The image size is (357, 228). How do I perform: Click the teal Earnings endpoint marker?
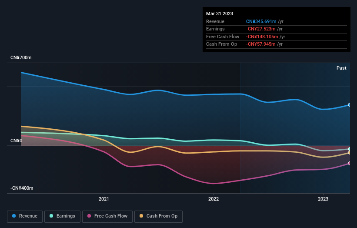[349, 149]
